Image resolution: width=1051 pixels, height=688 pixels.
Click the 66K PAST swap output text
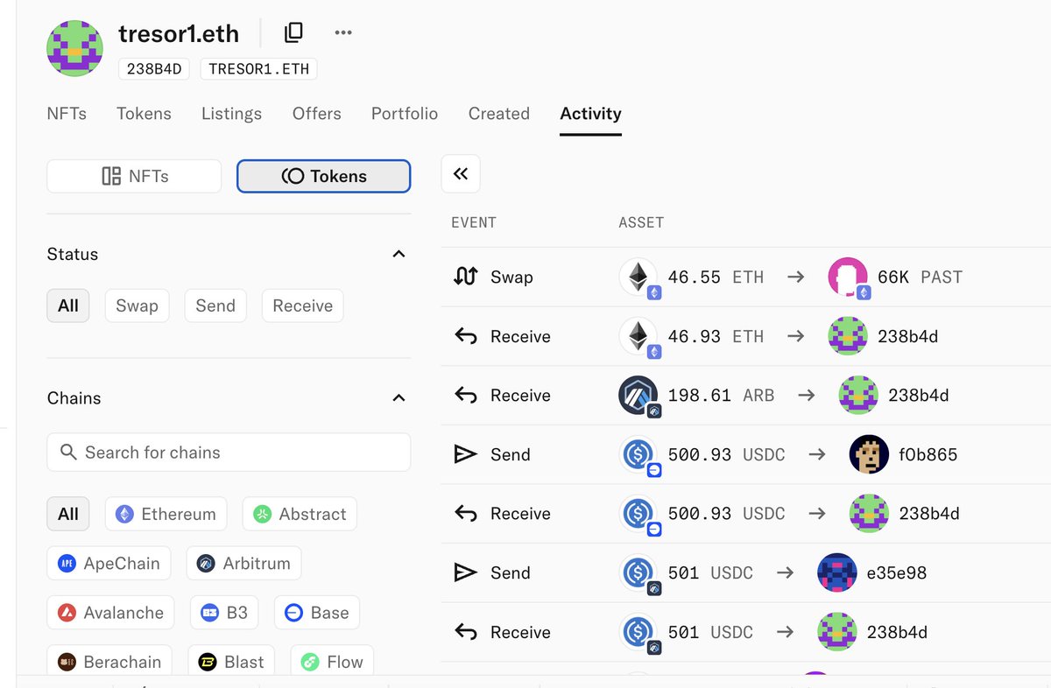coord(920,277)
